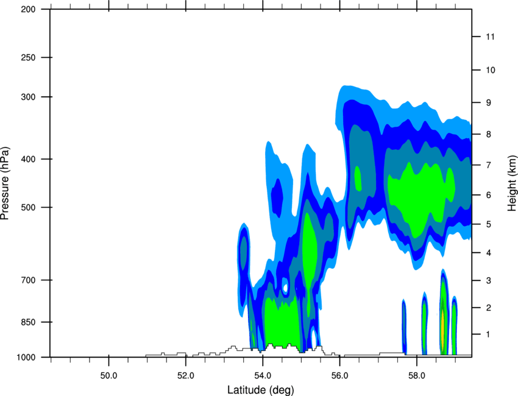Image resolution: width=518 pixels, height=396 pixels.
Task: Click the 400 pressure tick label
Action: 29,159
